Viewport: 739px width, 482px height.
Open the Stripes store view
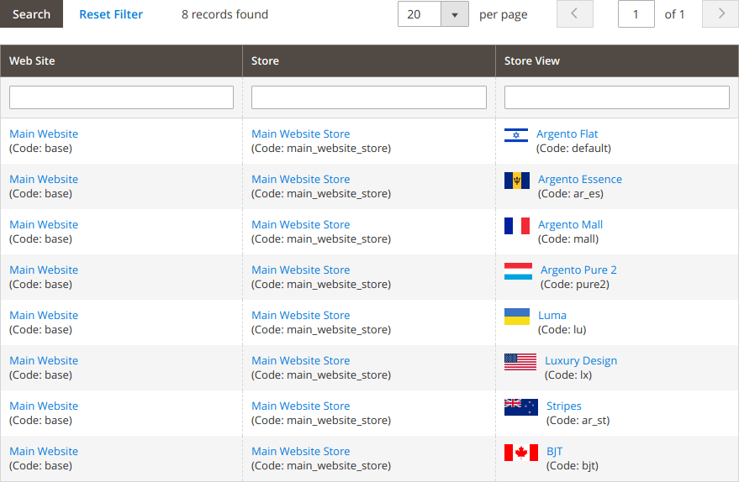563,406
